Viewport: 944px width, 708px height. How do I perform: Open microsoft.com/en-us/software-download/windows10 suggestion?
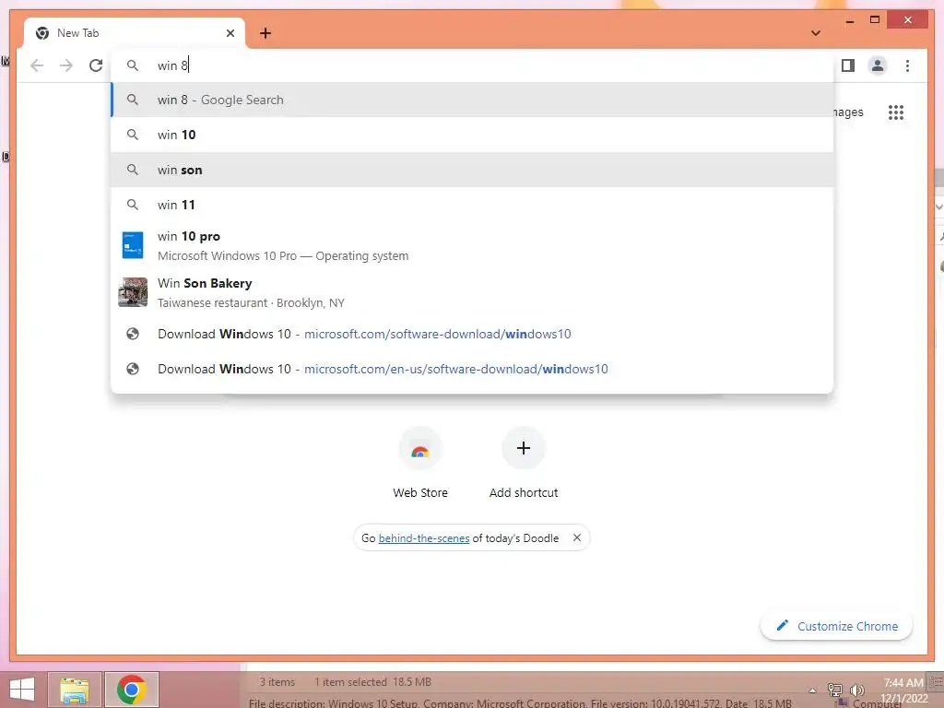[473, 369]
